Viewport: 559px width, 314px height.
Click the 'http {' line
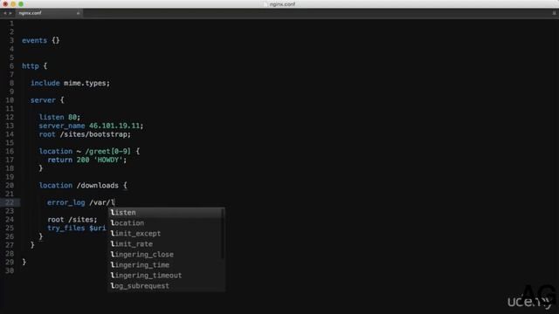click(x=34, y=66)
